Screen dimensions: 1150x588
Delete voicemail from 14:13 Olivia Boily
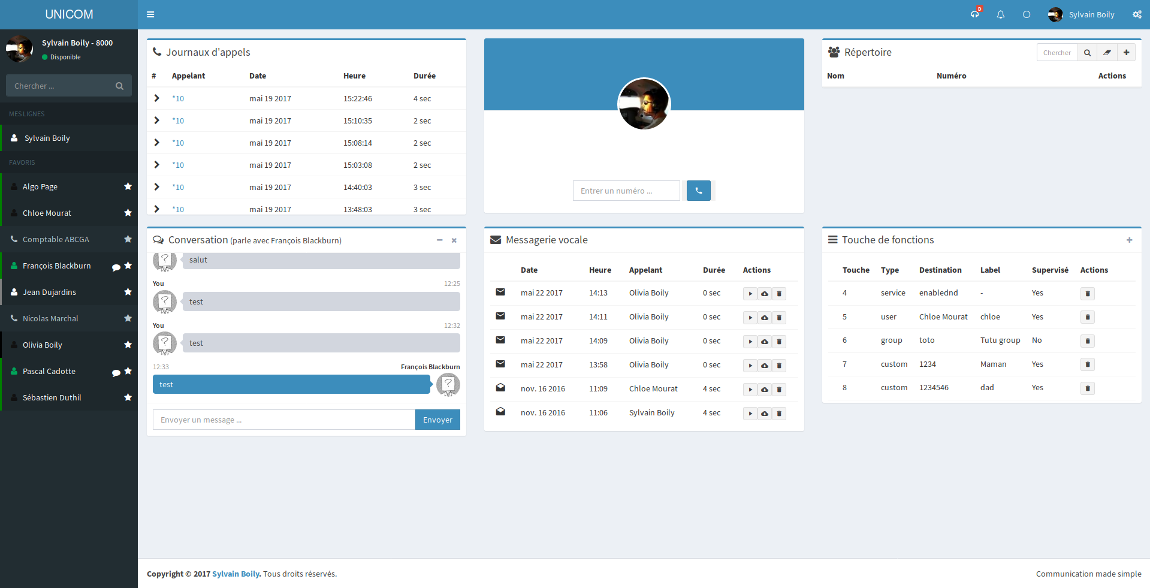(779, 294)
